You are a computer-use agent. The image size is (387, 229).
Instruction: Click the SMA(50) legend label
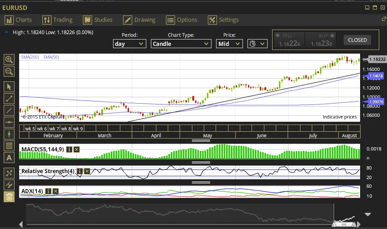click(x=51, y=57)
